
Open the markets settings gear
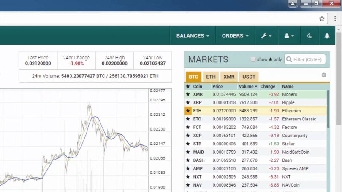coord(324,75)
